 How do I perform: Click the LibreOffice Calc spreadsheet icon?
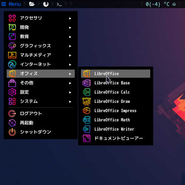87,92
